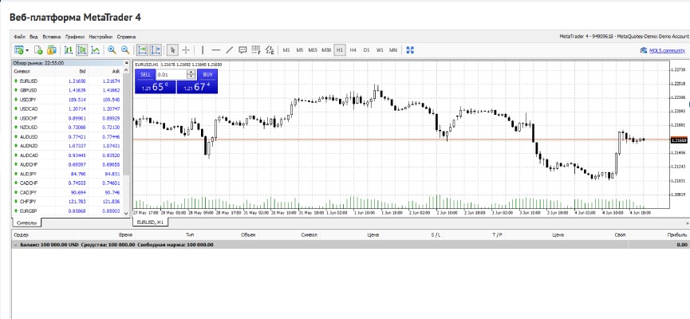The image size is (690, 319).
Task: Click the 1.21 65 sell price tile
Action: click(155, 87)
